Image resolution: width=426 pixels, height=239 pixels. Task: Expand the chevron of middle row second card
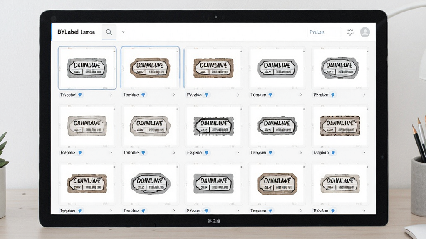[x=174, y=153]
